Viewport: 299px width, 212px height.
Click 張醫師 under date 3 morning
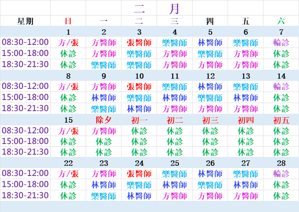pos(139,43)
